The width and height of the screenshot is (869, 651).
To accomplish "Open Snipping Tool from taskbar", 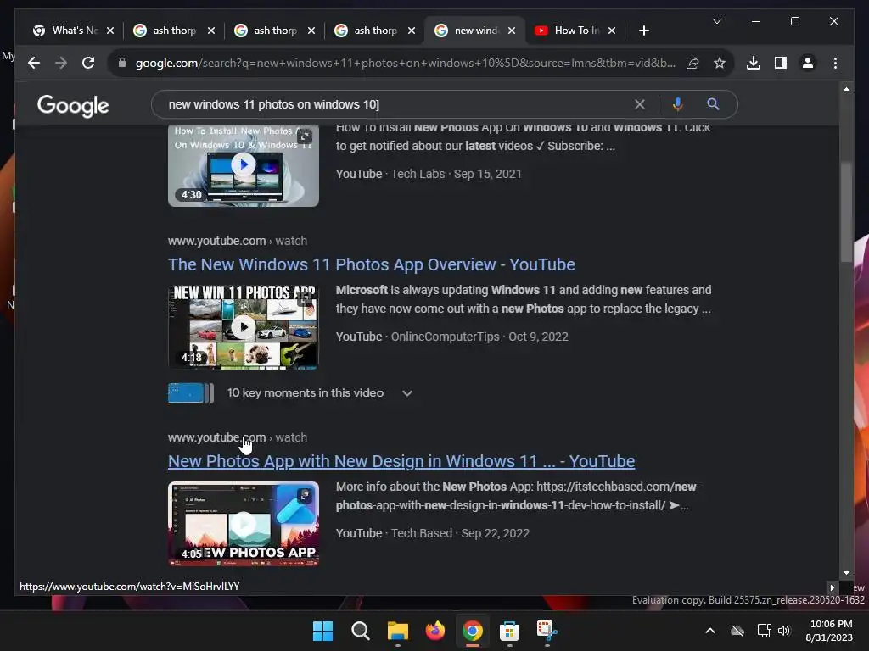I will (x=547, y=631).
